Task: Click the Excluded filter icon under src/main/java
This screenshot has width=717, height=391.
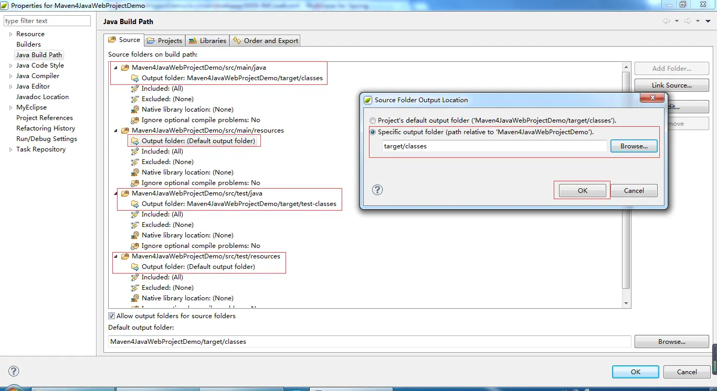Action: pos(135,99)
